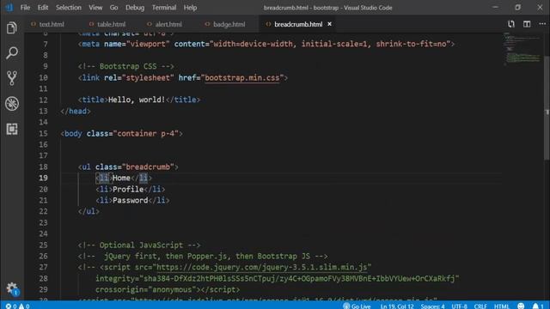550x309 pixels.
Task: Open the Extensions view
Action: [x=11, y=129]
